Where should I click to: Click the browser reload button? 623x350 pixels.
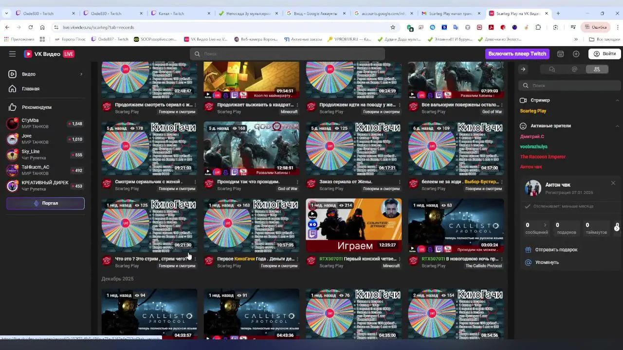pyautogui.click(x=31, y=27)
